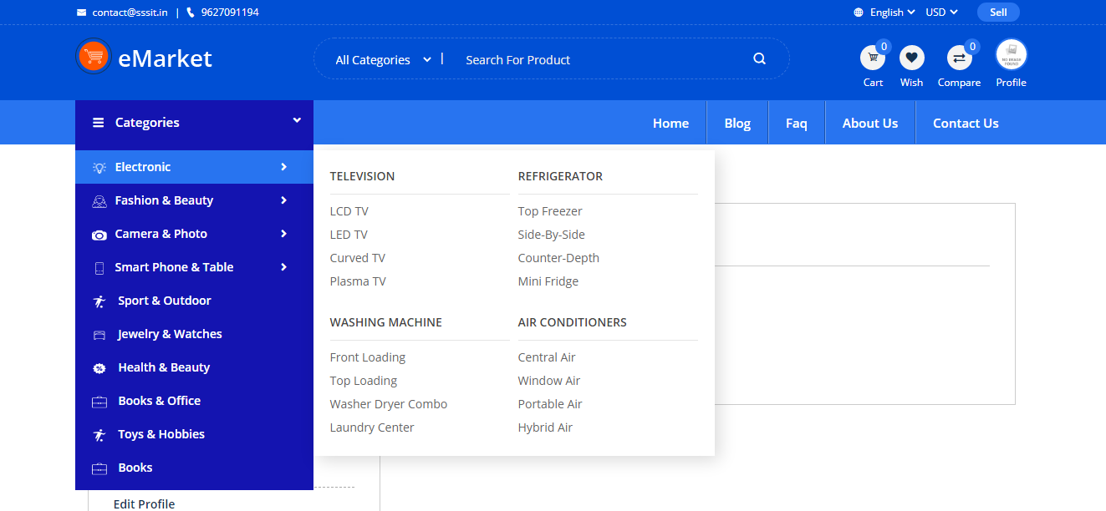Screen dimensions: 1106x511
Task: Click the Search For Product field
Action: point(602,59)
